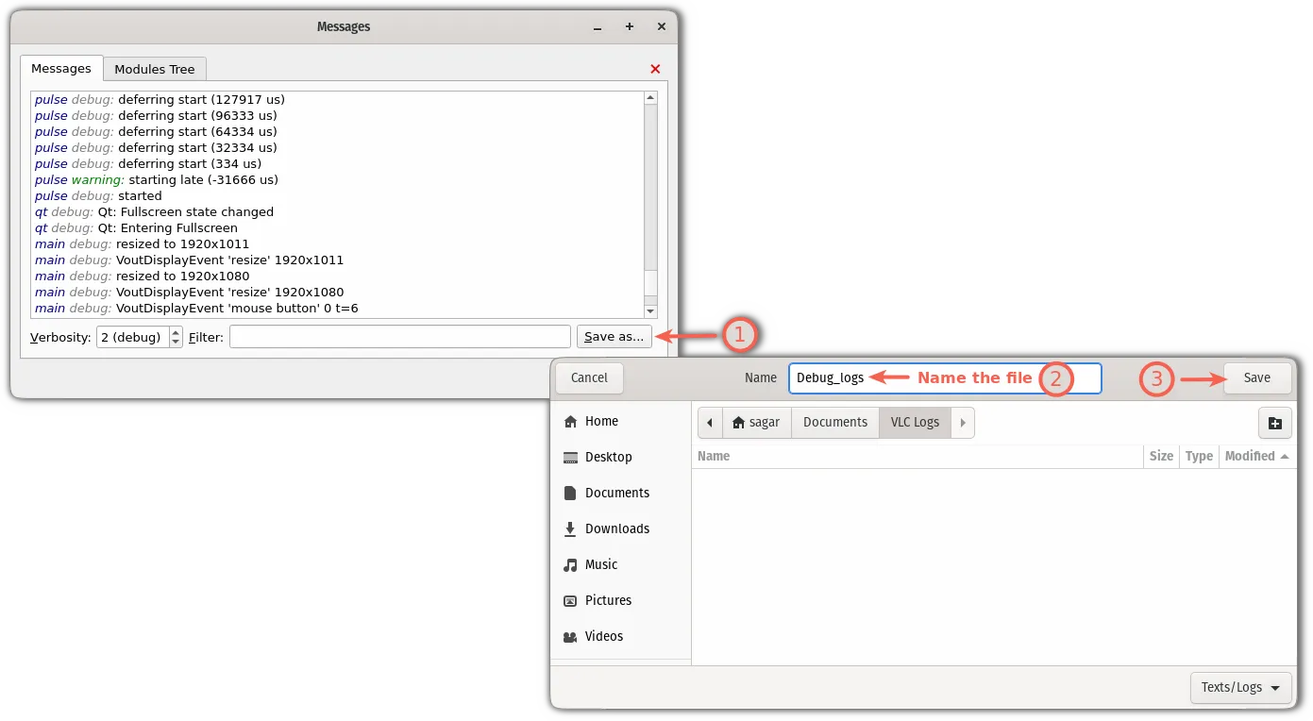Click the path bar left arrow
Screen dimensions: 1313x721
[710, 423]
